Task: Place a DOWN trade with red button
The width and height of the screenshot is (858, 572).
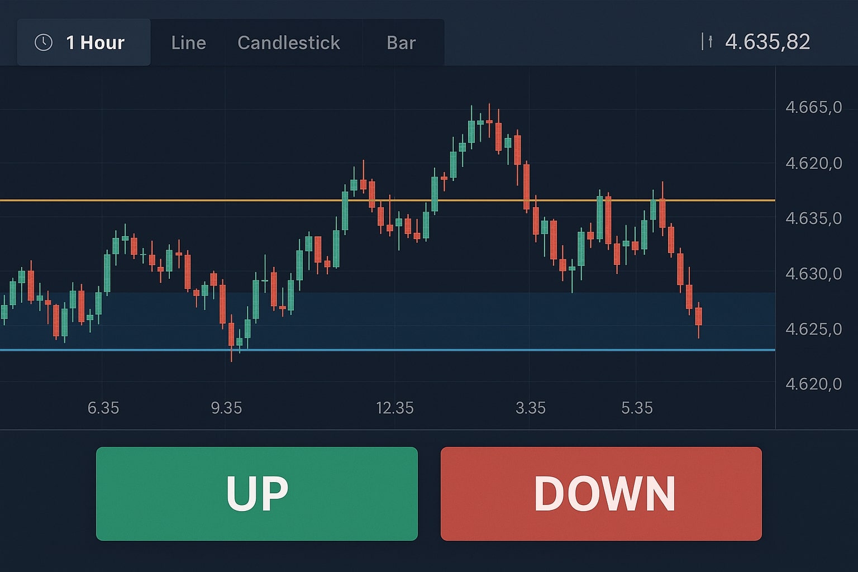Action: tap(601, 494)
